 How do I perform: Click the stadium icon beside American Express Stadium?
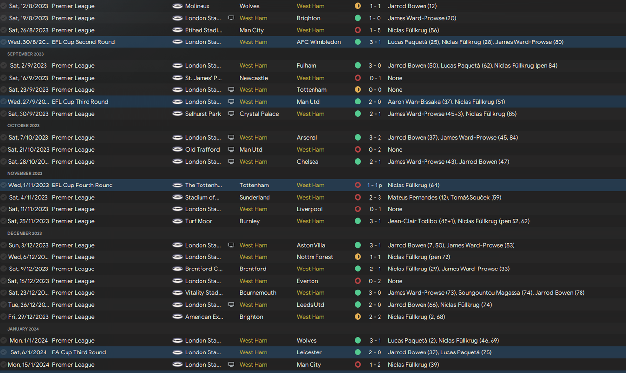point(177,317)
